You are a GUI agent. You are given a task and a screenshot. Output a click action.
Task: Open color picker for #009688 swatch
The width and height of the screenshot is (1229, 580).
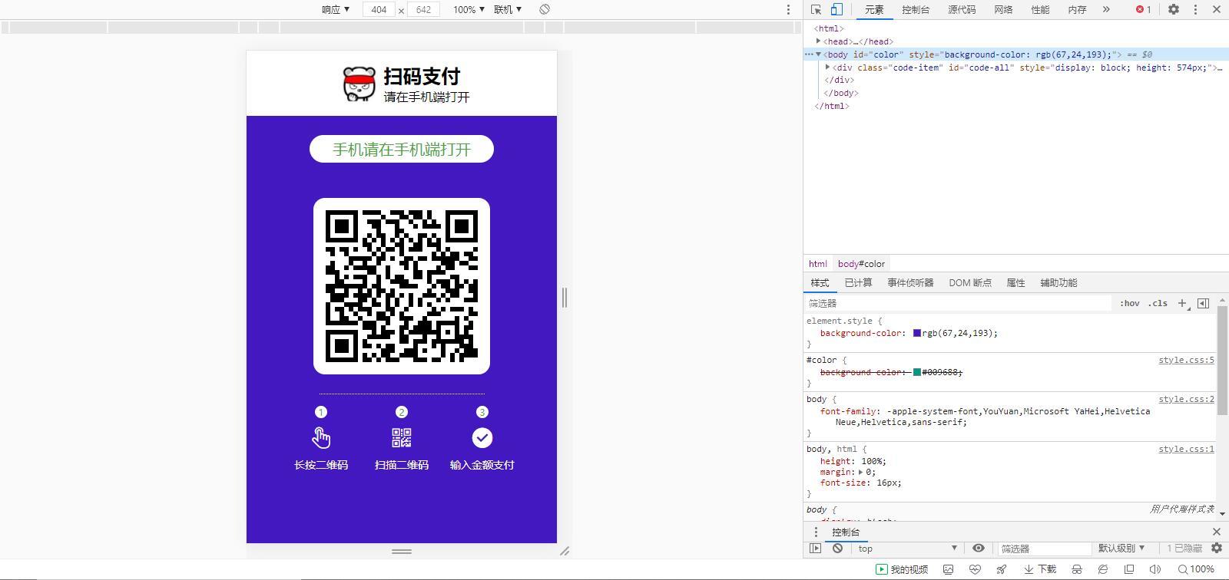click(917, 372)
